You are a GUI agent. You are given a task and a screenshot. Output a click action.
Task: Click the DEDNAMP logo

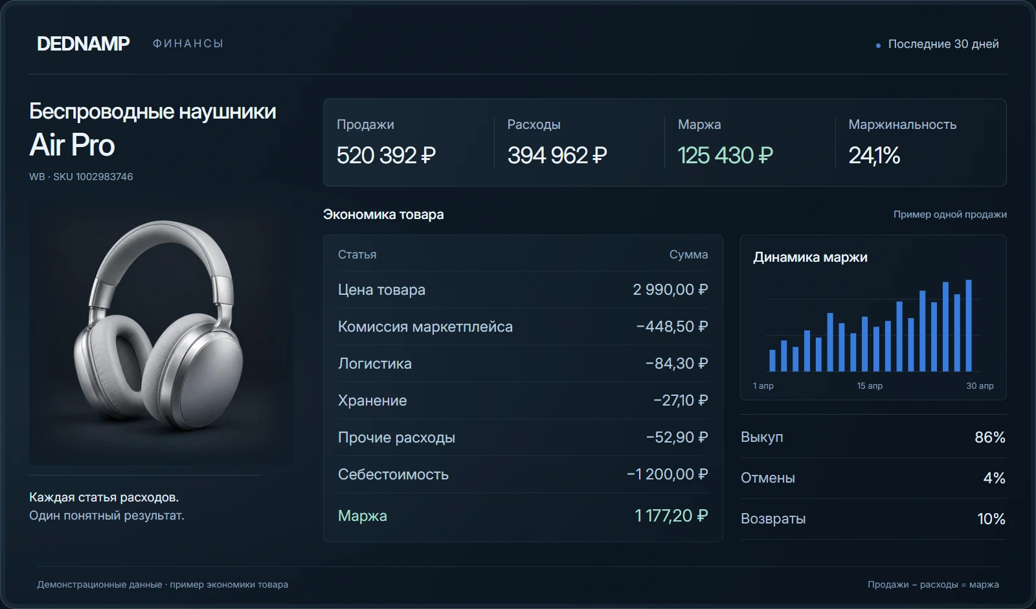pyautogui.click(x=84, y=43)
